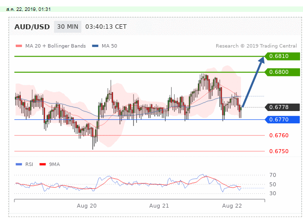Click the RSI 30 level label
The height and width of the screenshot is (221, 303).
(x=273, y=193)
